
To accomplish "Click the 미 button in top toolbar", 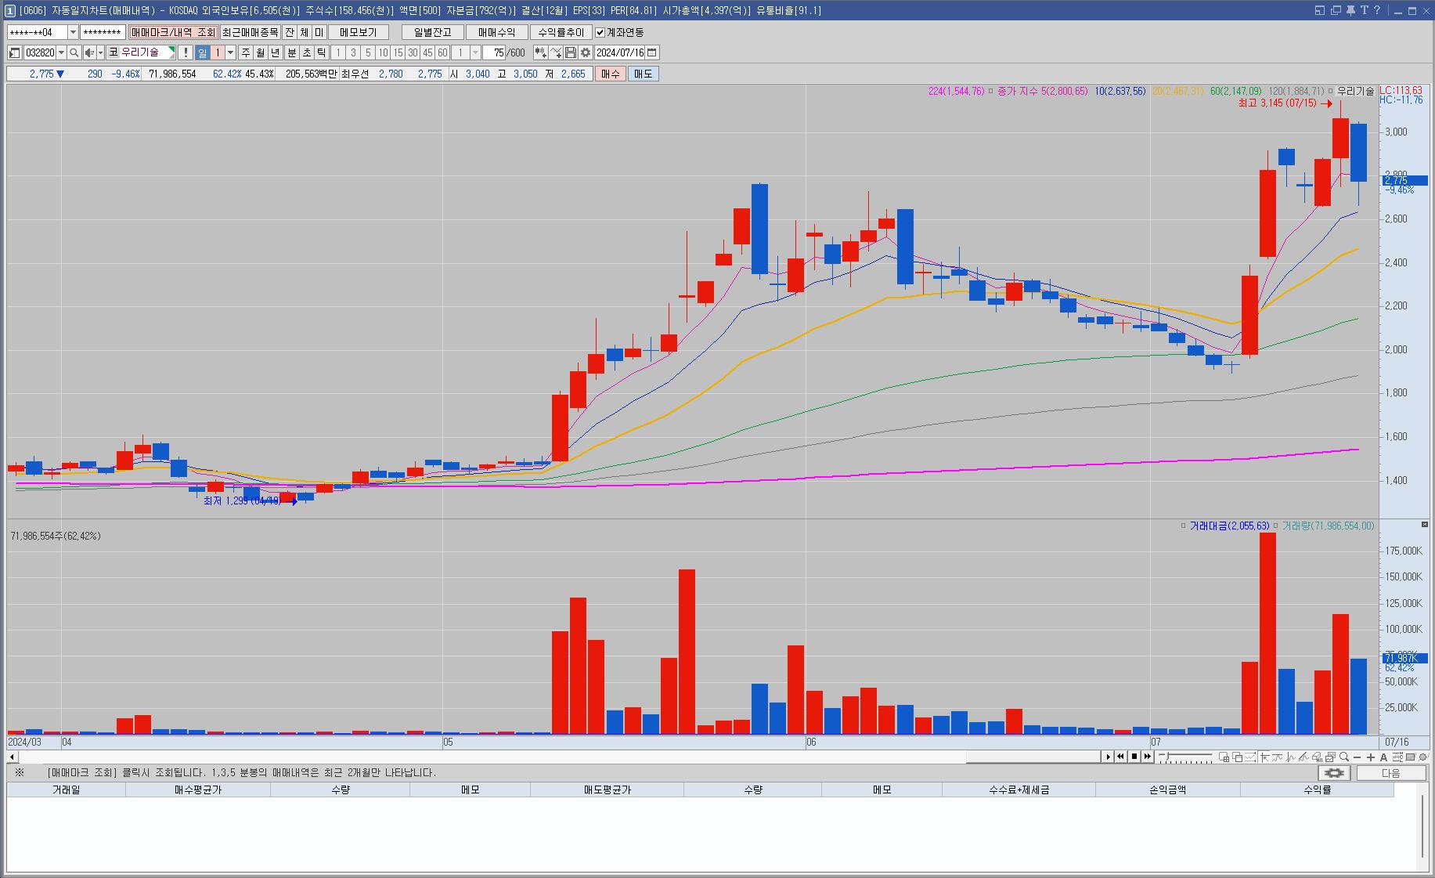I will [x=319, y=32].
